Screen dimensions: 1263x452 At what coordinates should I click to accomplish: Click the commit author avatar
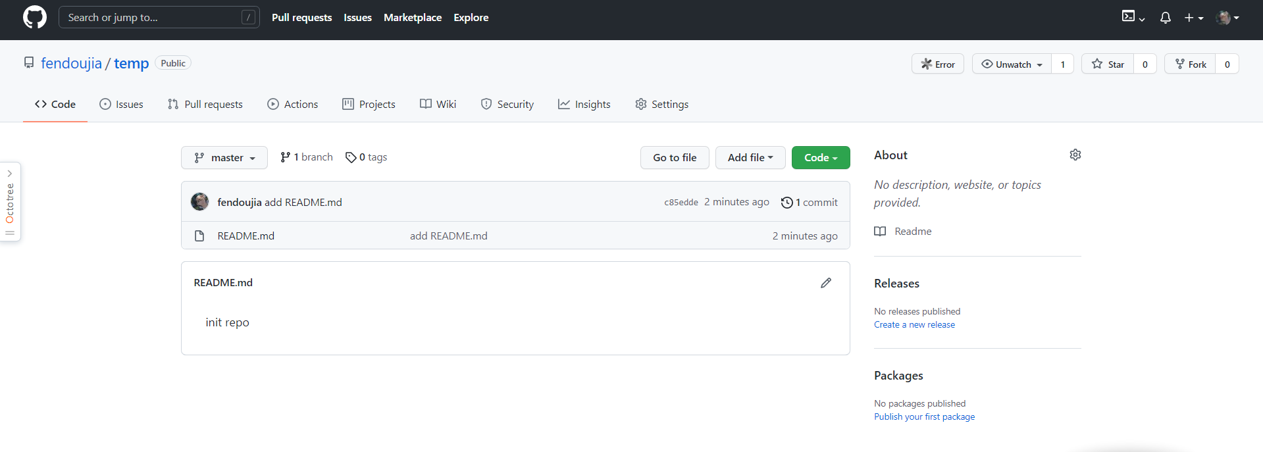click(x=199, y=201)
